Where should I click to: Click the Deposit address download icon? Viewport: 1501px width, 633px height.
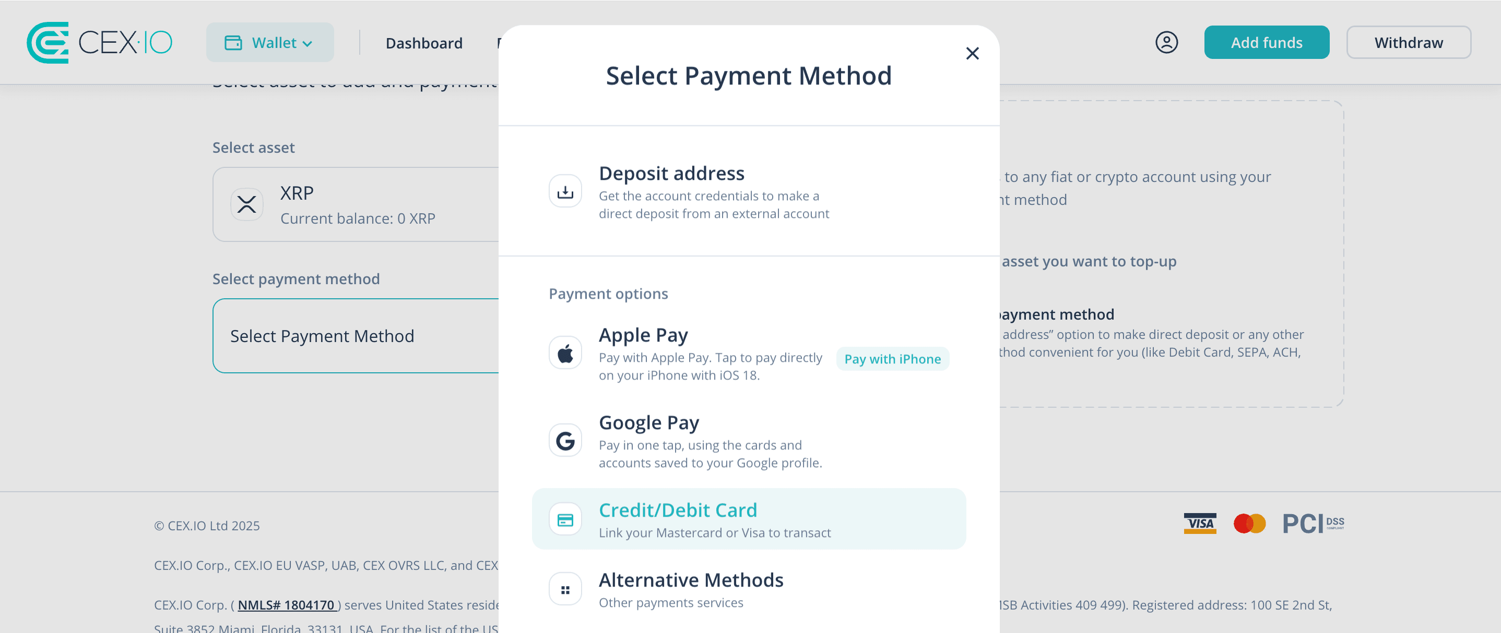click(565, 191)
